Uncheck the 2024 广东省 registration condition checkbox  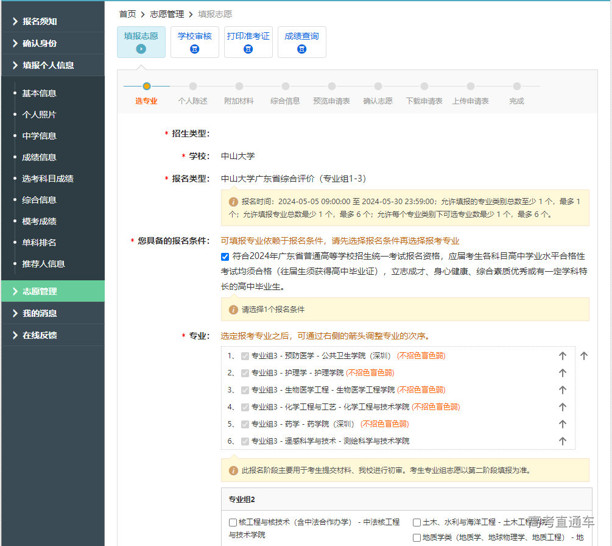click(x=225, y=257)
